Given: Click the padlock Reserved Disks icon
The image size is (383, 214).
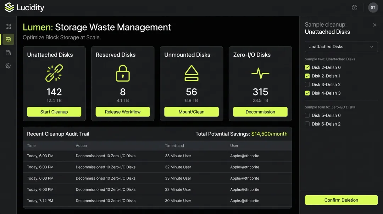Looking at the screenshot, I should pos(123,73).
